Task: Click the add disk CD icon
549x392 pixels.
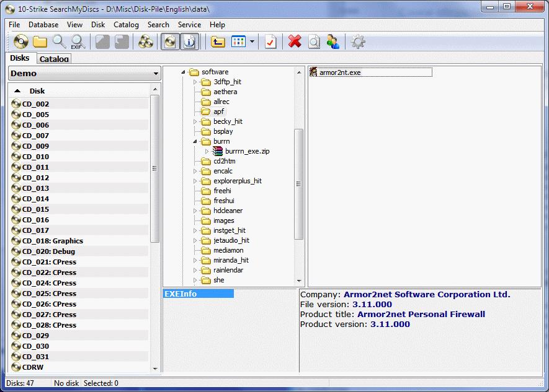Action: point(20,42)
